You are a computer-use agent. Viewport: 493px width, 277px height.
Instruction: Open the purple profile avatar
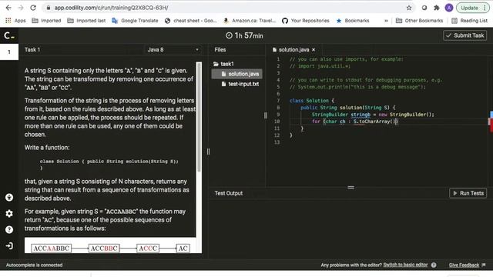(449, 8)
